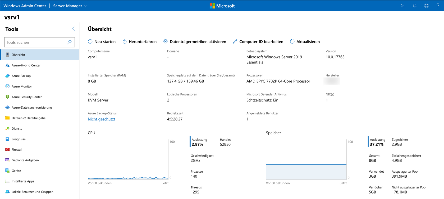
Task: Open Lokale Benutzer und Gruppen tool
Action: [x=40, y=192]
